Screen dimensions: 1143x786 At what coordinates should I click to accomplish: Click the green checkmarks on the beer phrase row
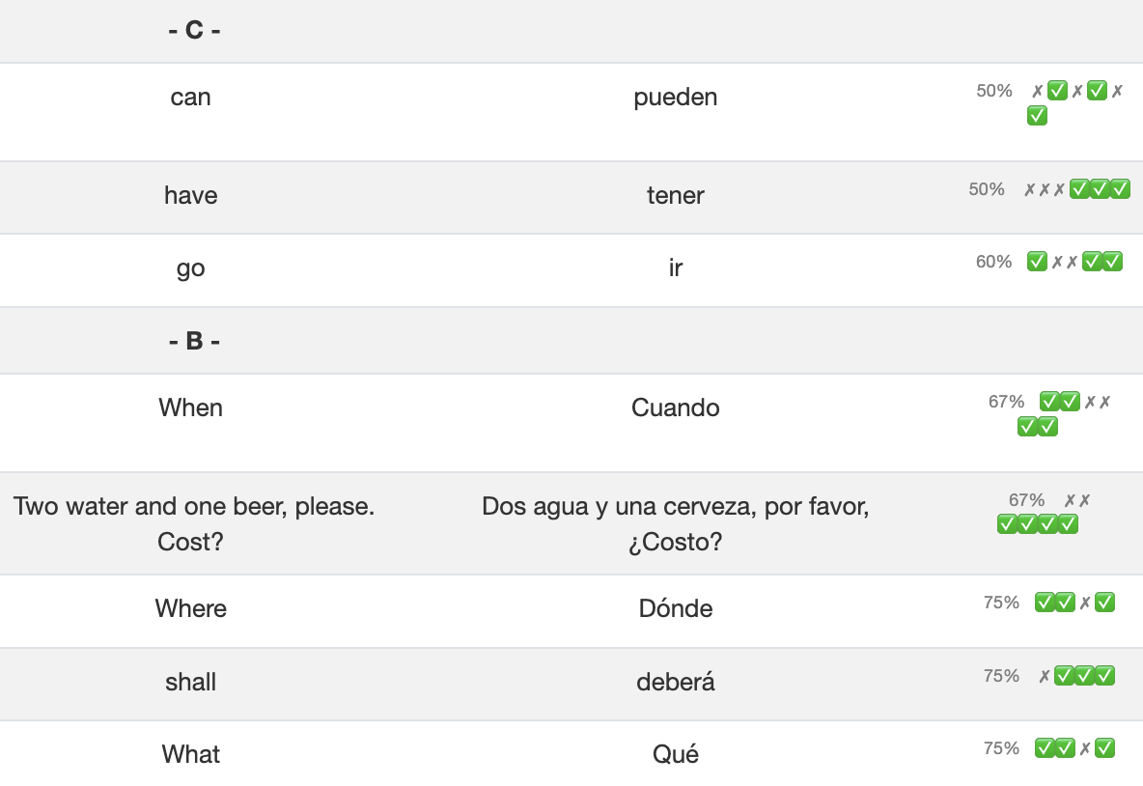tap(1037, 524)
